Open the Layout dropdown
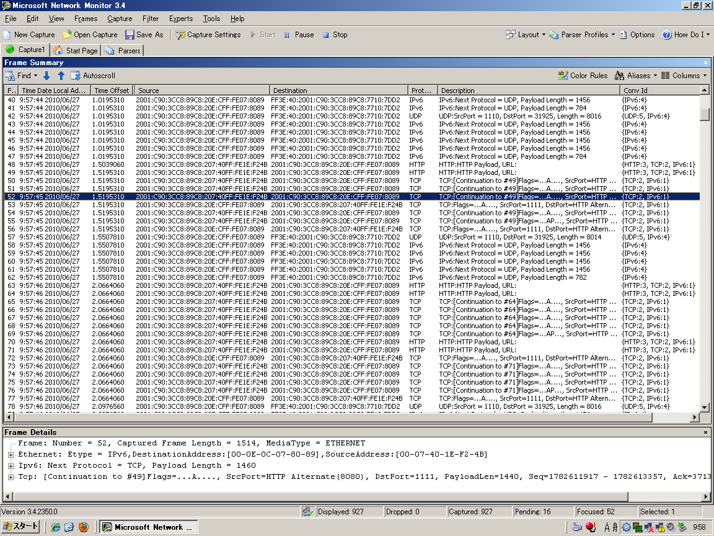Image resolution: width=714 pixels, height=536 pixels. (x=526, y=35)
